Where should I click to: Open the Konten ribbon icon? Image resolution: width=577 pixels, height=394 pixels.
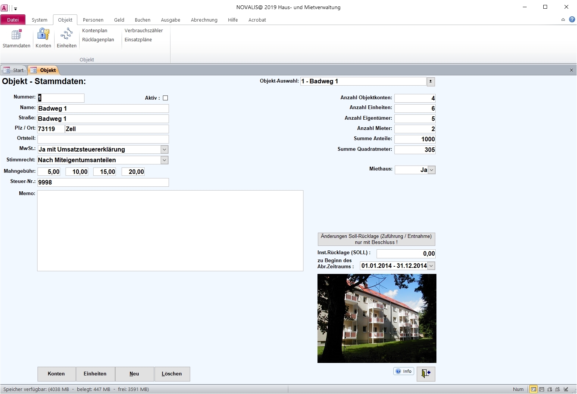[43, 38]
